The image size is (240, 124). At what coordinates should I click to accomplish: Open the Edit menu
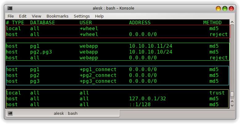[x=23, y=16]
